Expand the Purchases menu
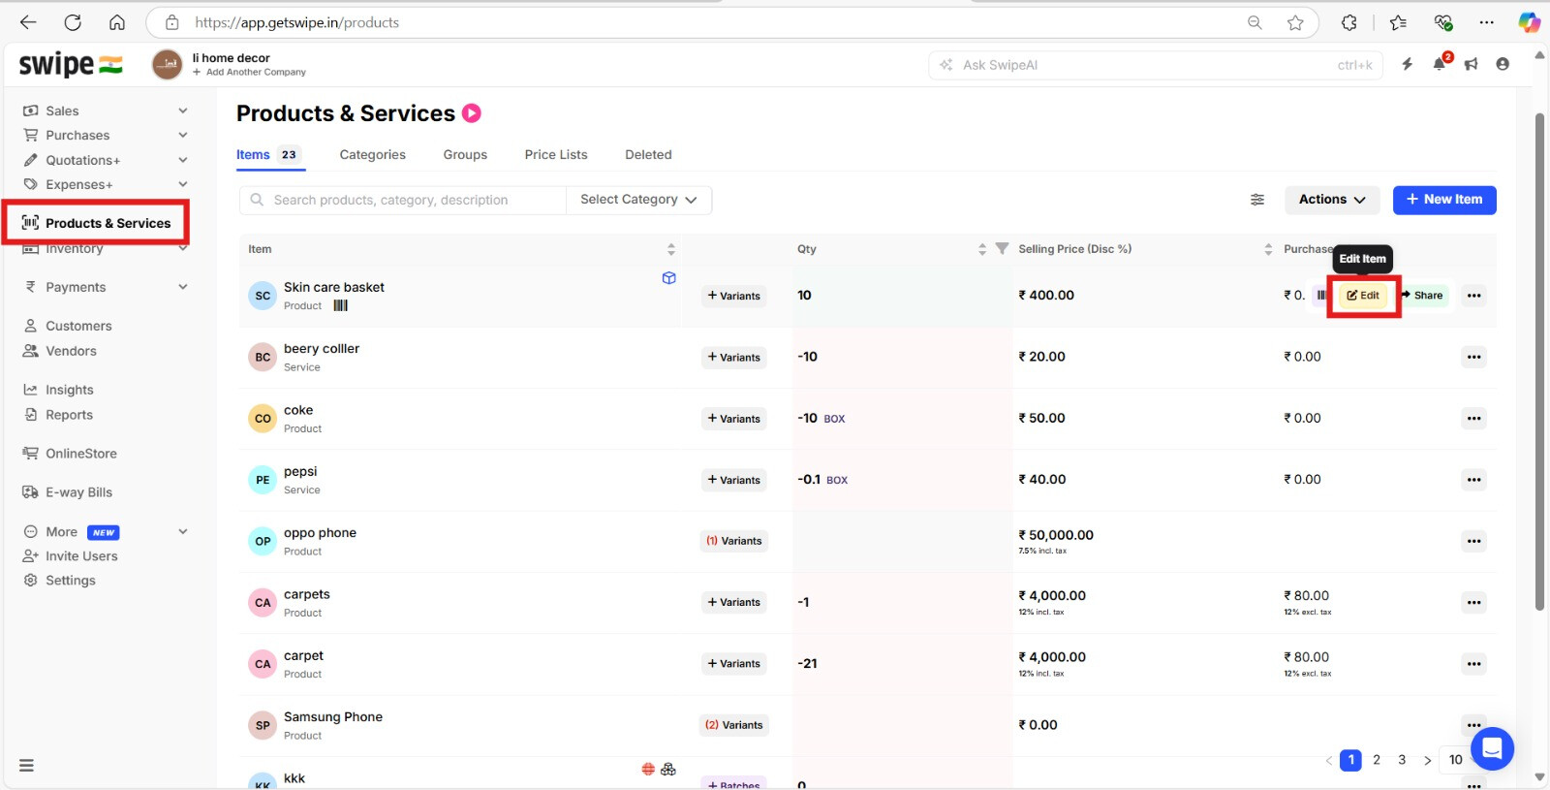Screen dimensions: 1550x790 click(183, 136)
